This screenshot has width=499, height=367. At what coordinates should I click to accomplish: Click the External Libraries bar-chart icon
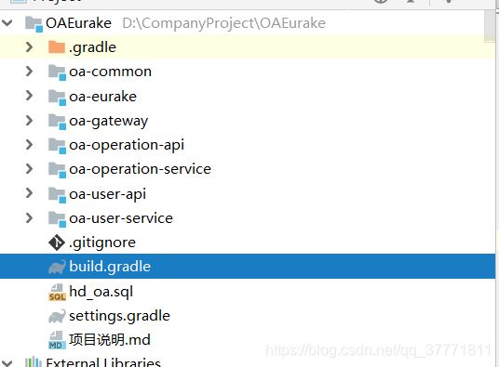tap(34, 362)
